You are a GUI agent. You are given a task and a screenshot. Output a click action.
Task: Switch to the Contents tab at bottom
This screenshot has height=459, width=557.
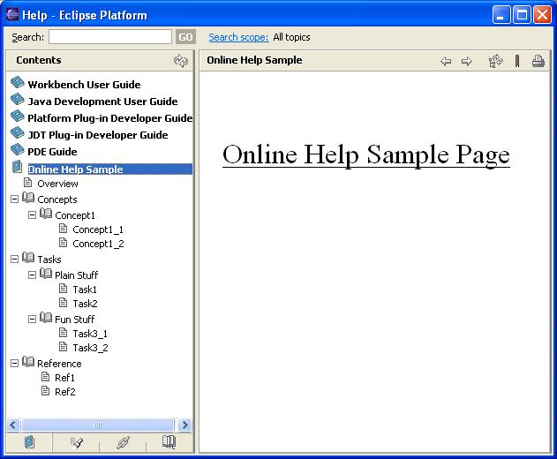point(29,442)
